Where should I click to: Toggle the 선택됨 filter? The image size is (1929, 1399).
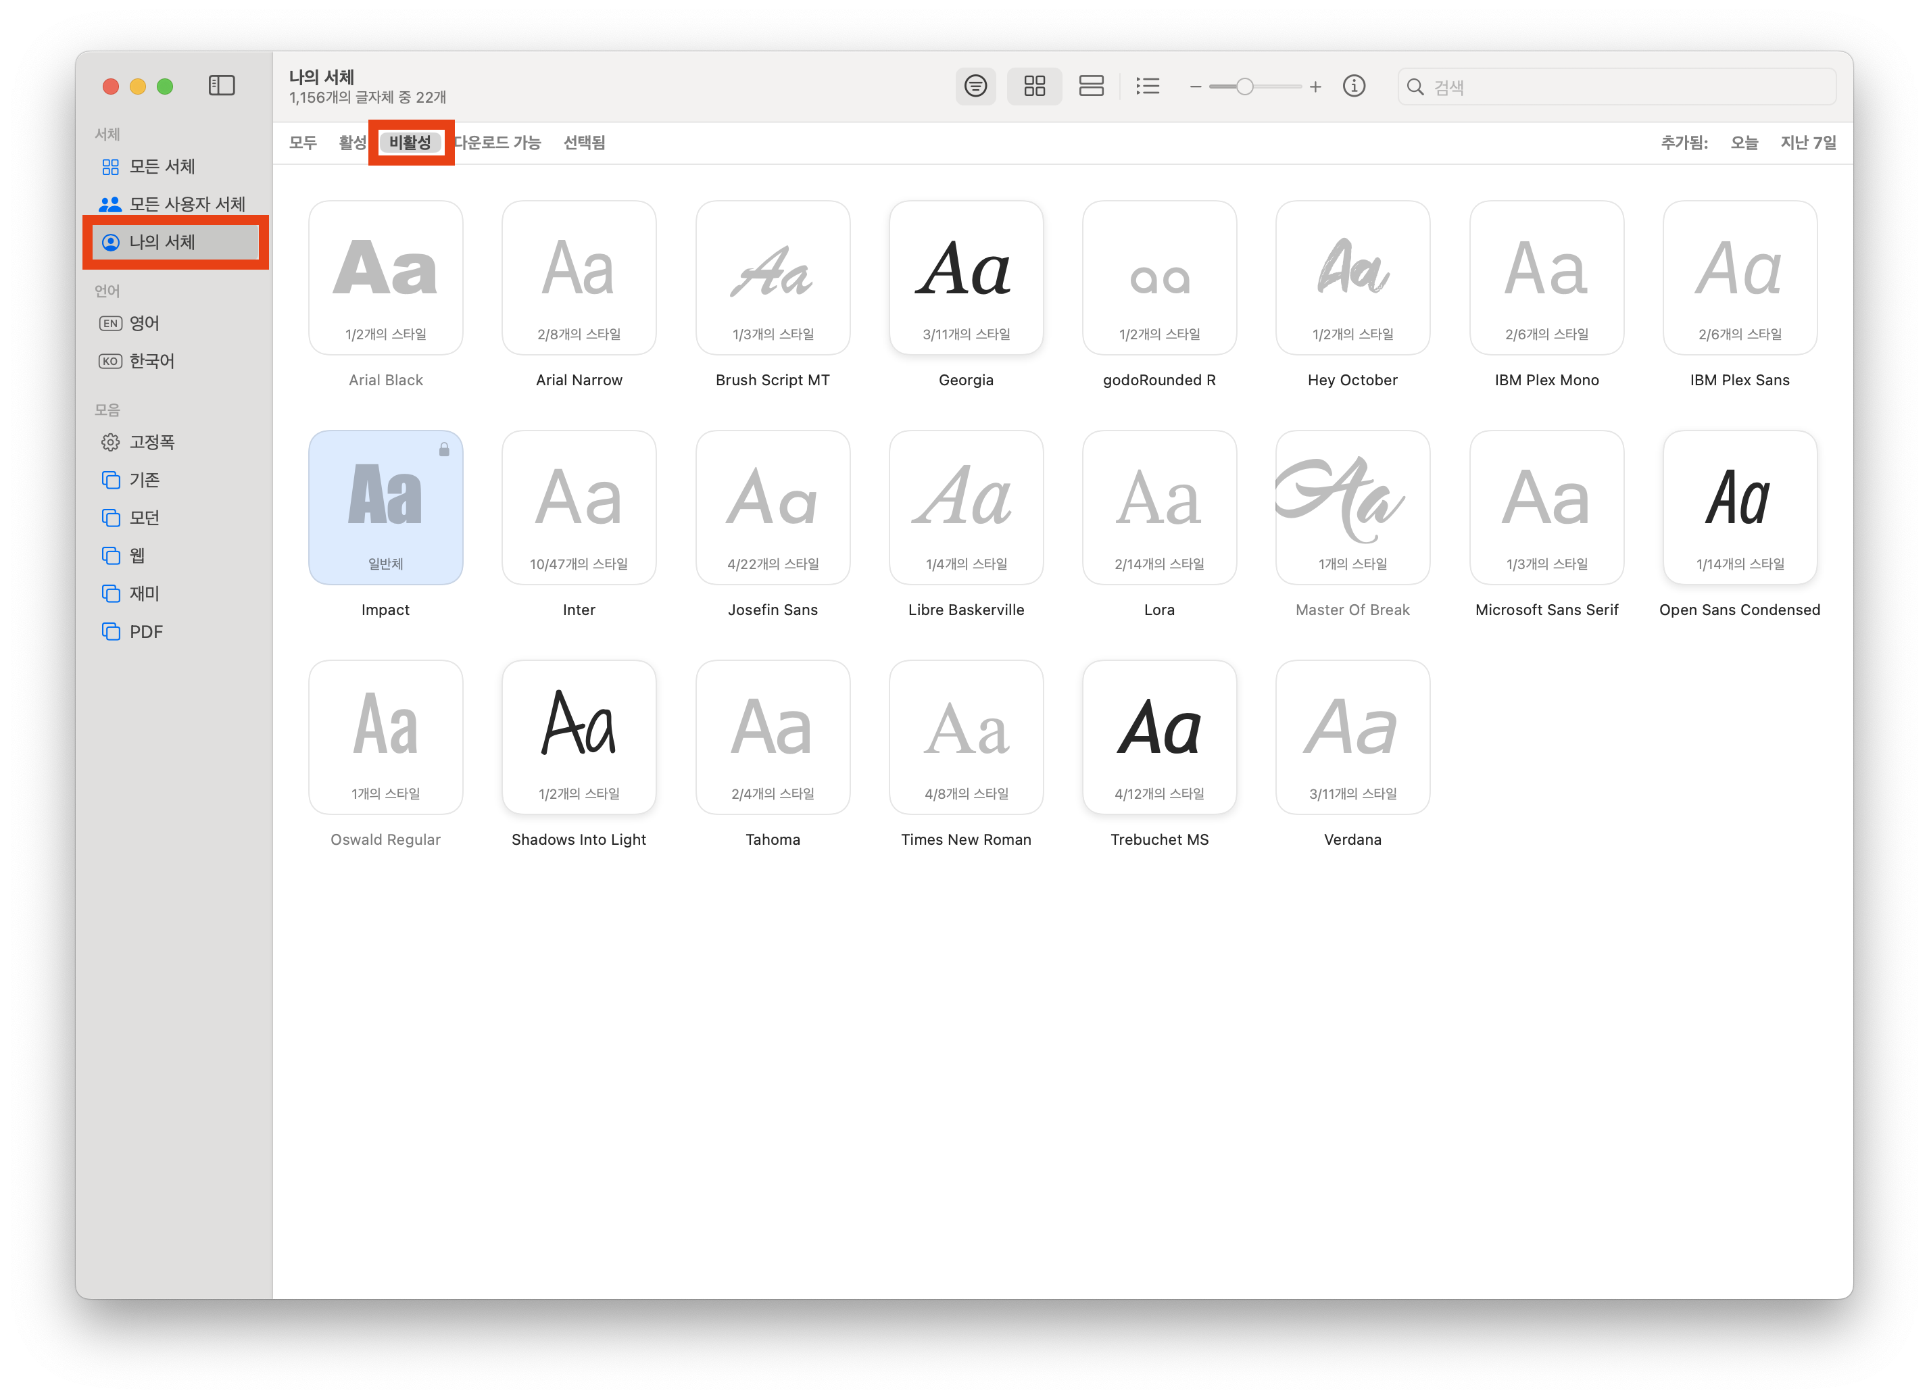pos(585,143)
